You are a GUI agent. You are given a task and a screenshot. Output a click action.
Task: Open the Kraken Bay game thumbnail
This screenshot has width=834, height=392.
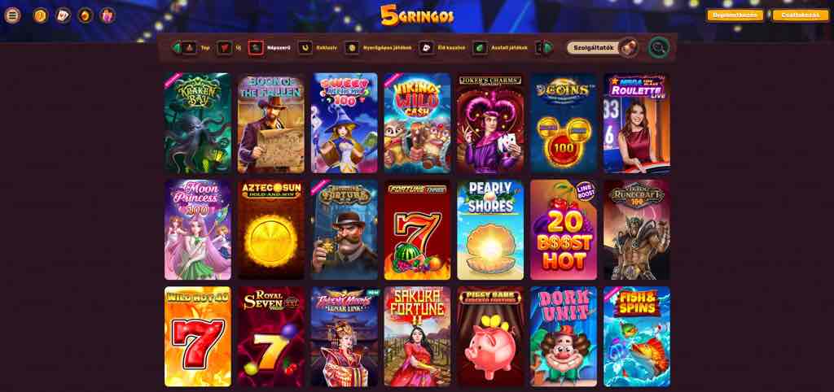pos(198,124)
